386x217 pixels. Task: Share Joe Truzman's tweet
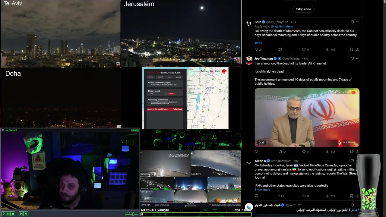pos(358,152)
